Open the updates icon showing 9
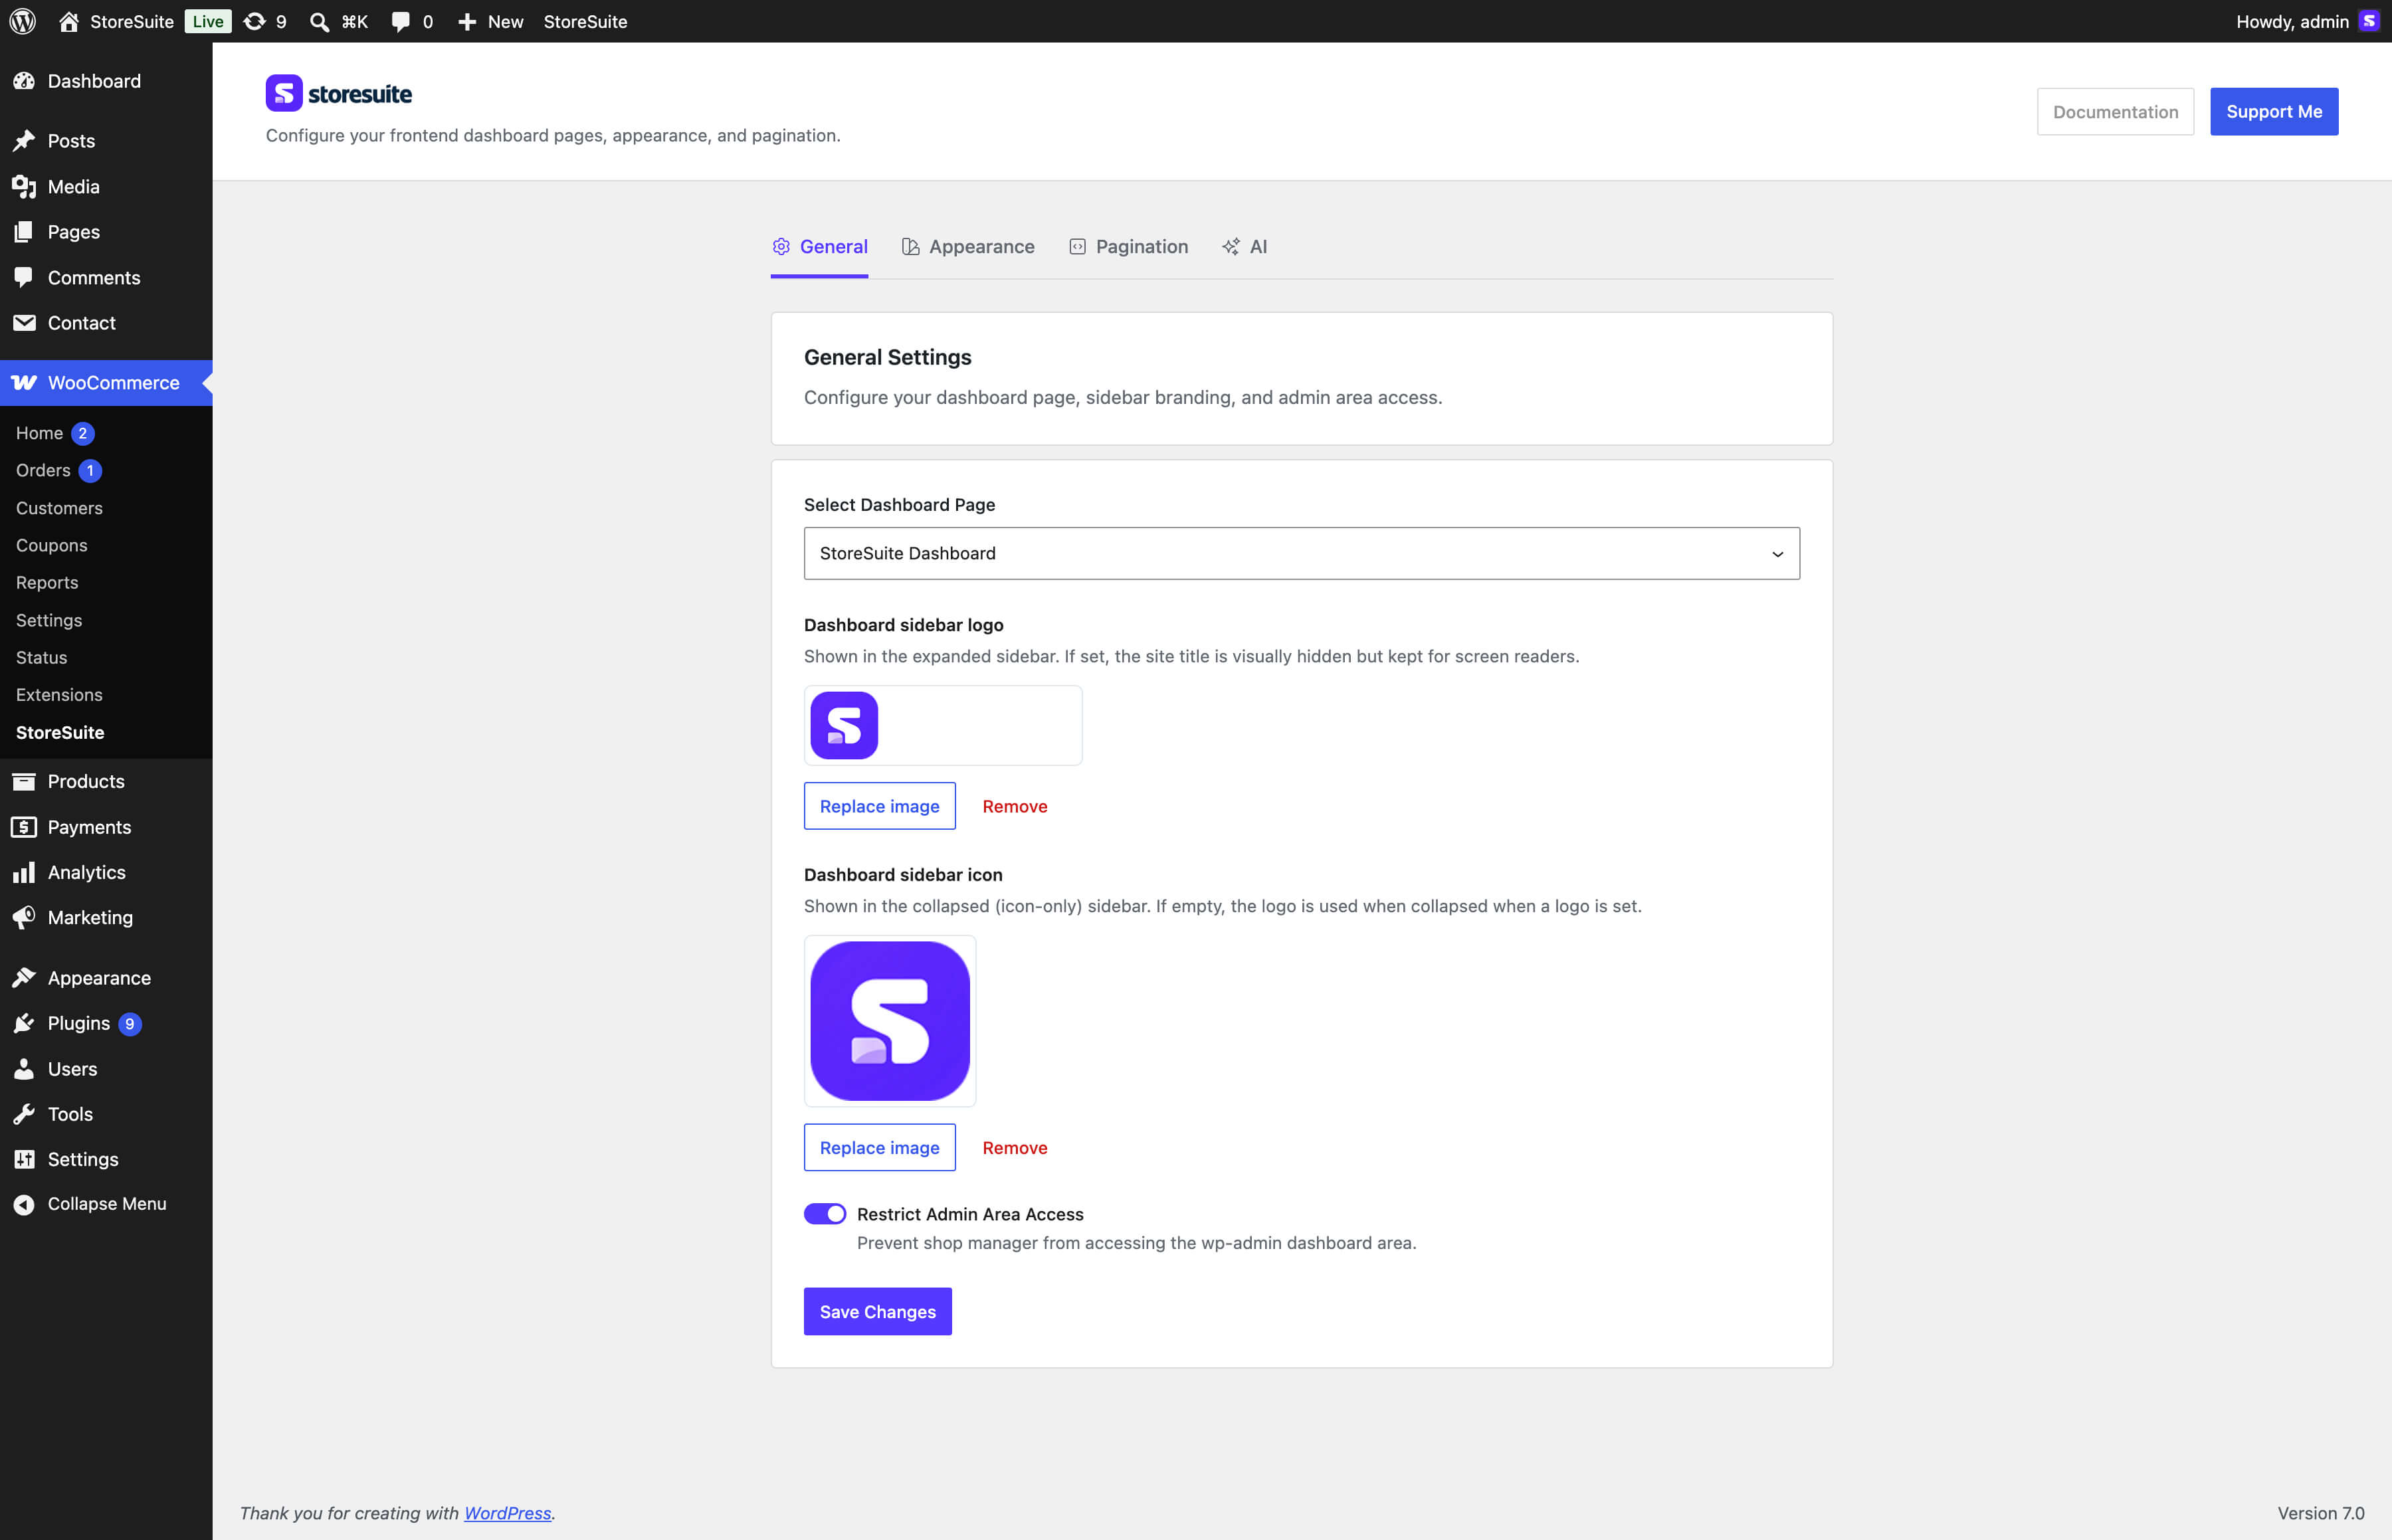This screenshot has width=2392, height=1540. 255,21
